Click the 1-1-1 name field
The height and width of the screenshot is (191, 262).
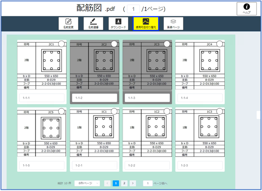41,98
